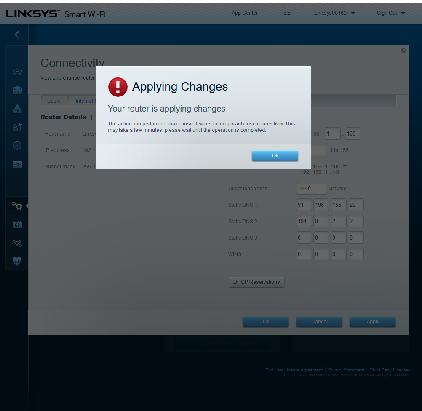Open the External Storage USB icon
422x411 pixels.
click(17, 164)
